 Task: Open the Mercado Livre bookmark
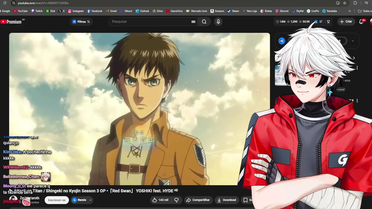coord(196,11)
